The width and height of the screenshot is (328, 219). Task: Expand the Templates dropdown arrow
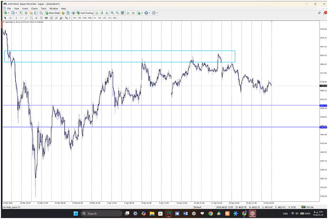(157, 13)
